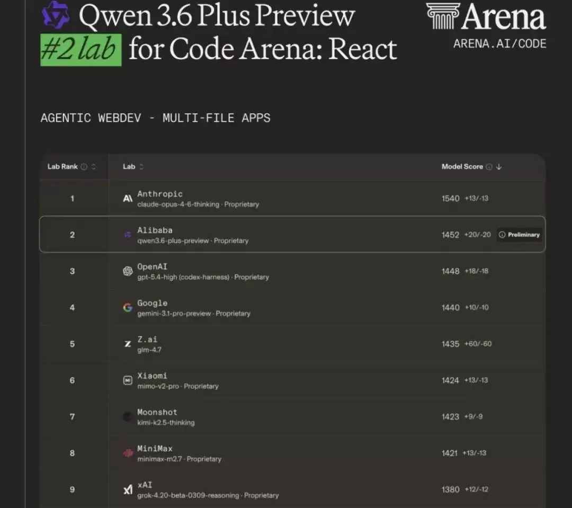Screen dimensions: 572x508
Task: Select the Z.ai lab name
Action: tap(147, 340)
